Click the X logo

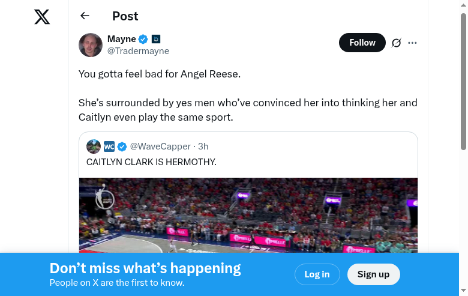coord(42,17)
